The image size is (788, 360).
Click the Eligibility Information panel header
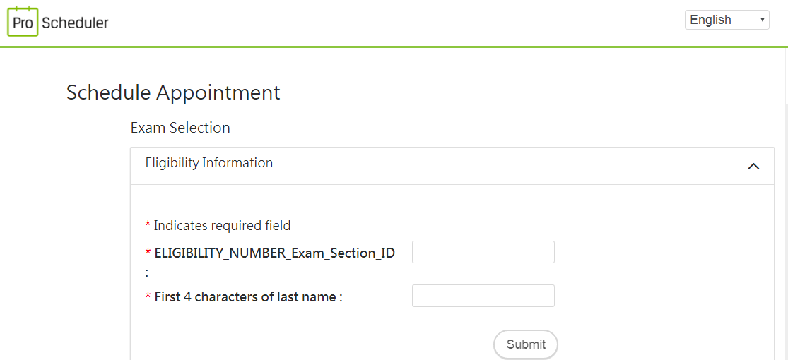click(x=452, y=166)
